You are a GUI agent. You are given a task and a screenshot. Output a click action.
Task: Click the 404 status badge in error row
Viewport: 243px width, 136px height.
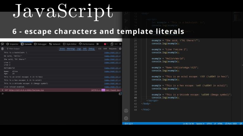(x=103, y=90)
